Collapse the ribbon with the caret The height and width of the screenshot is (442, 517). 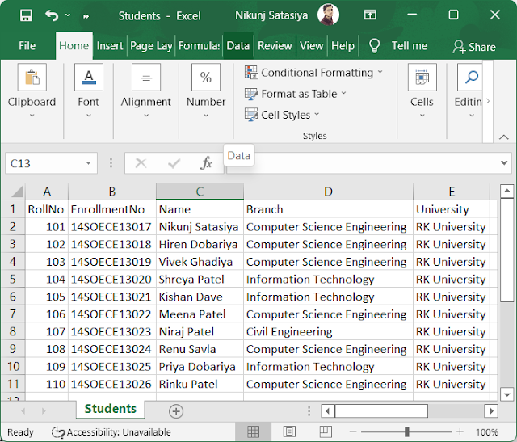point(504,137)
